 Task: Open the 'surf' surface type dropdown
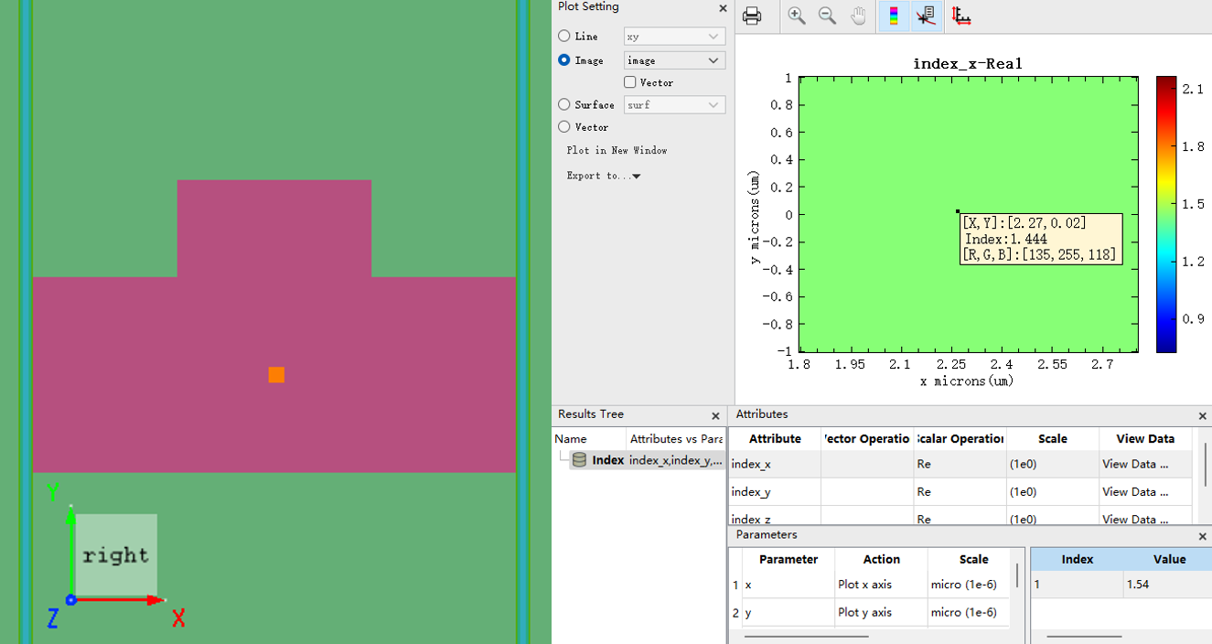click(x=674, y=105)
